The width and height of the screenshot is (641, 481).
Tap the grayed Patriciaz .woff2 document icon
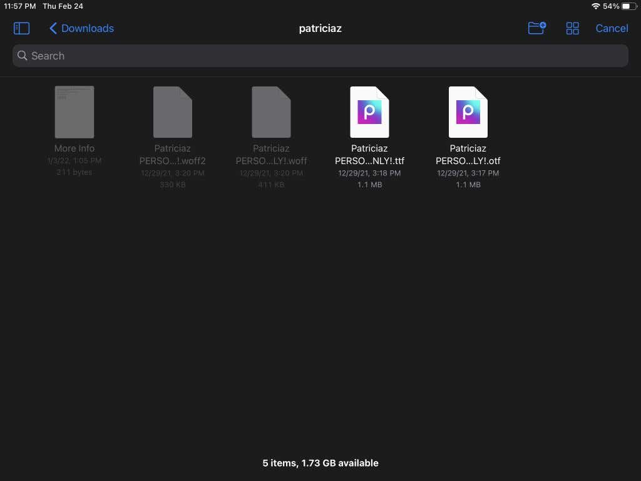click(172, 111)
